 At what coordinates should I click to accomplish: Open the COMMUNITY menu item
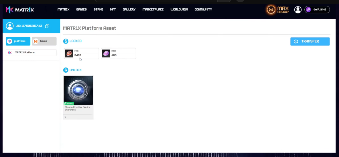click(x=203, y=9)
